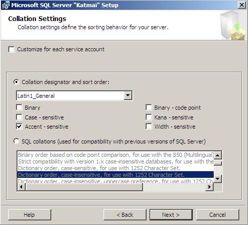Go to previous page with < Back
The width and height of the screenshot is (248, 225).
tap(125, 215)
